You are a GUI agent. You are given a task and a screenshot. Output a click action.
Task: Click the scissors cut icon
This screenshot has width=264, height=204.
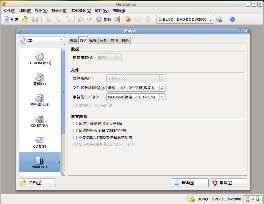coord(48,20)
